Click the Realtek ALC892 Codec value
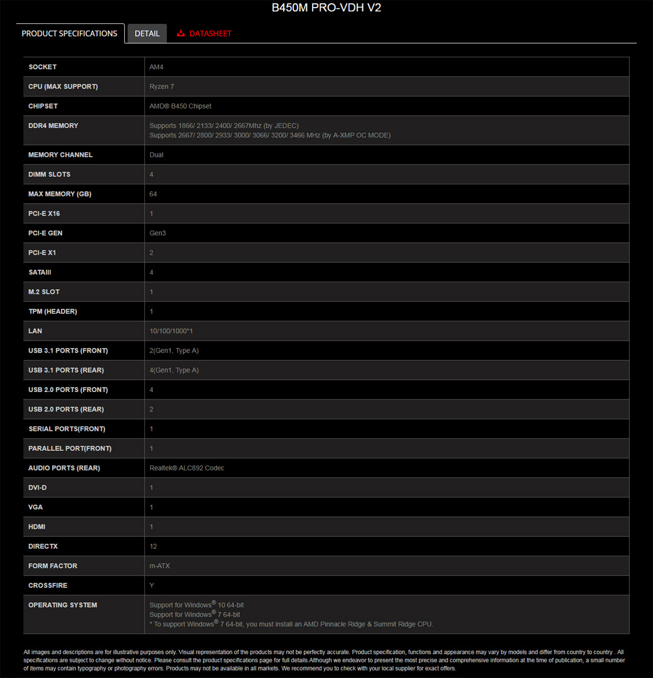 click(x=186, y=468)
